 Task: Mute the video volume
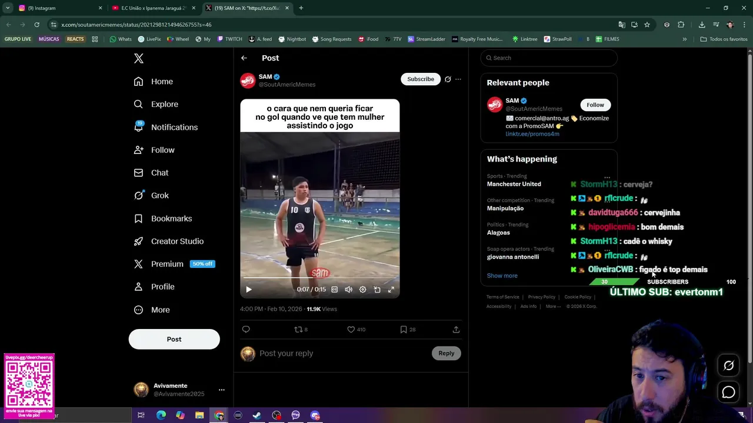[x=348, y=289]
